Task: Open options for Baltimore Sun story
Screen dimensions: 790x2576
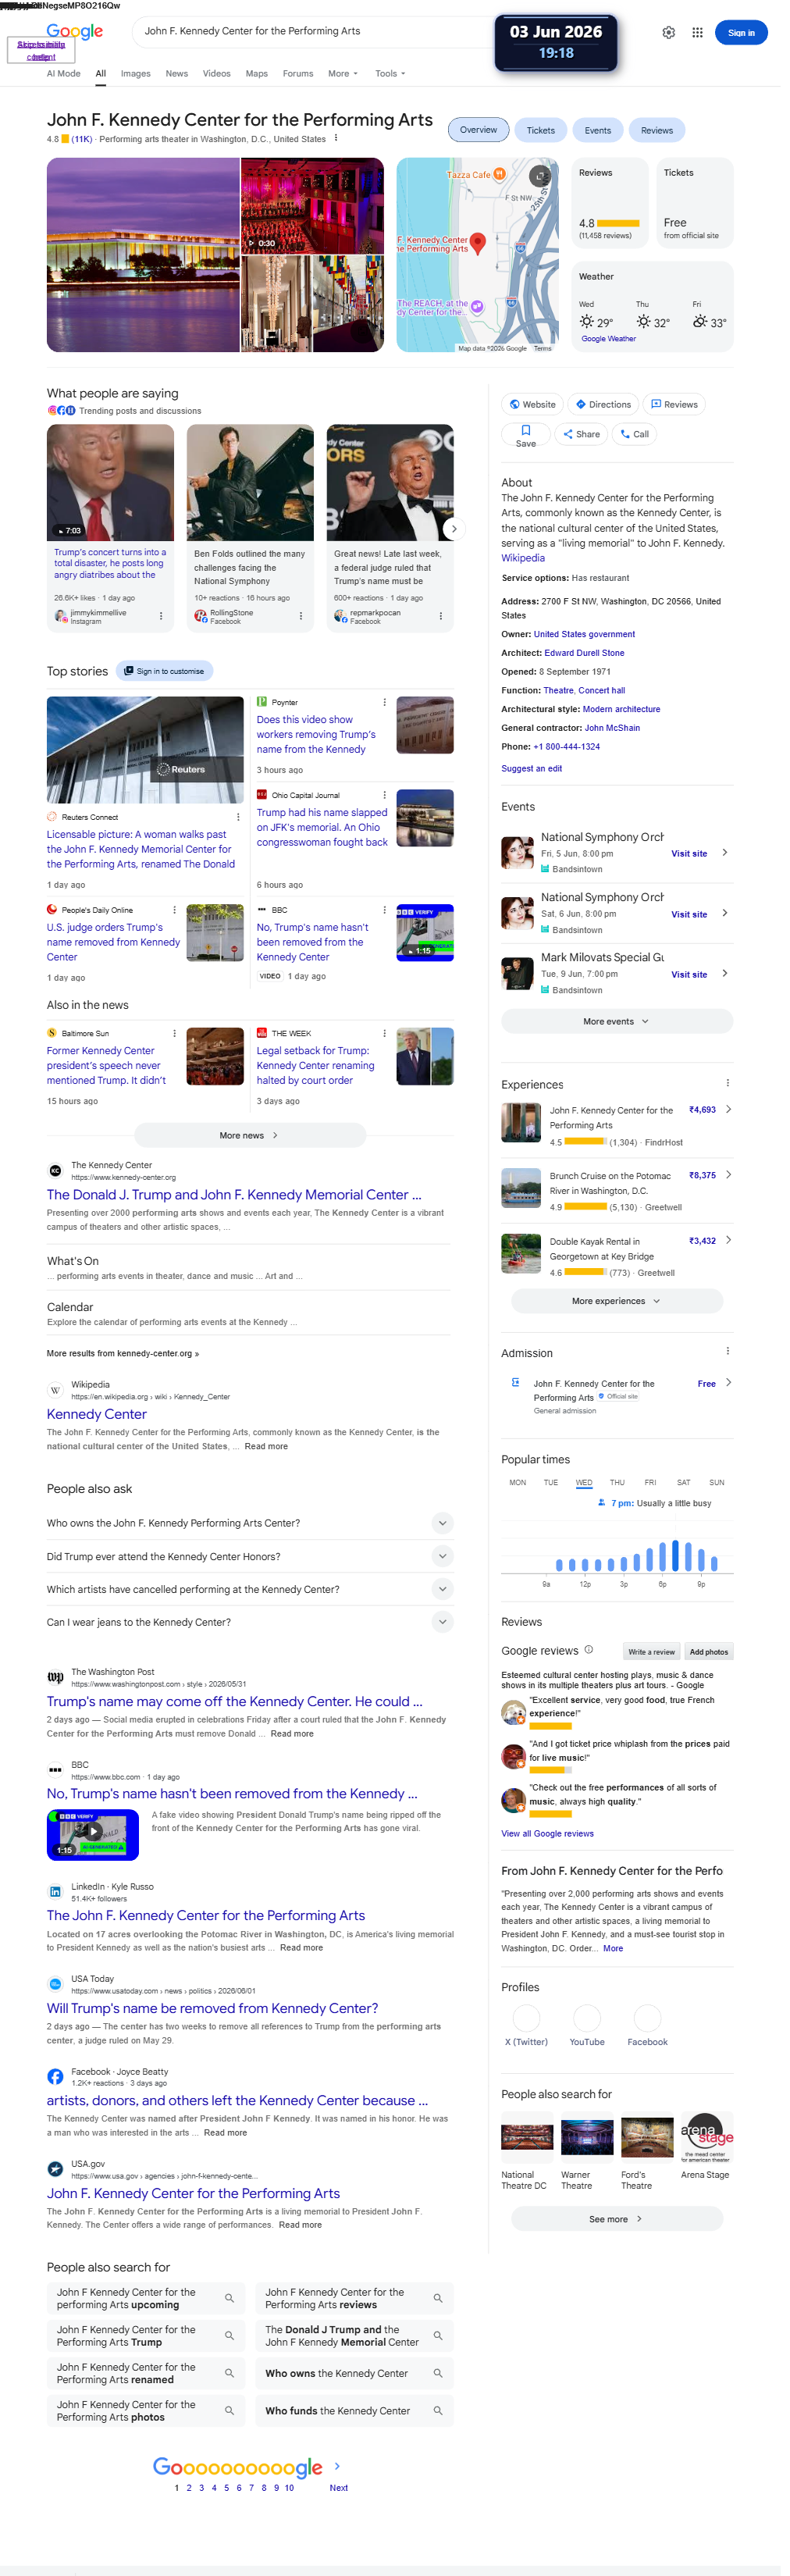Action: coord(175,1033)
